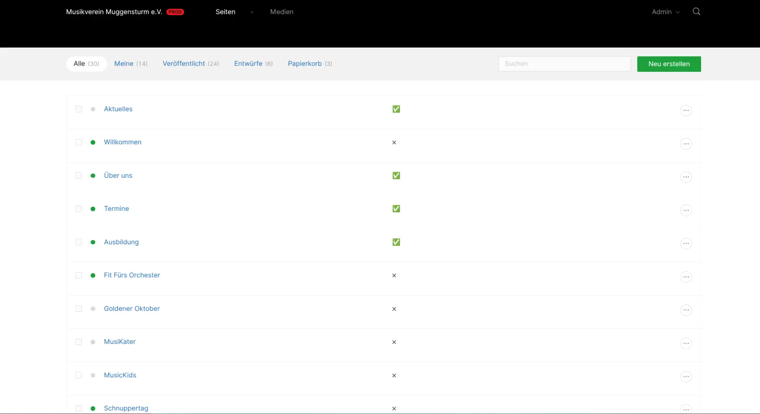Focus the Suchen search field
This screenshot has height=414, width=760.
pyautogui.click(x=565, y=64)
